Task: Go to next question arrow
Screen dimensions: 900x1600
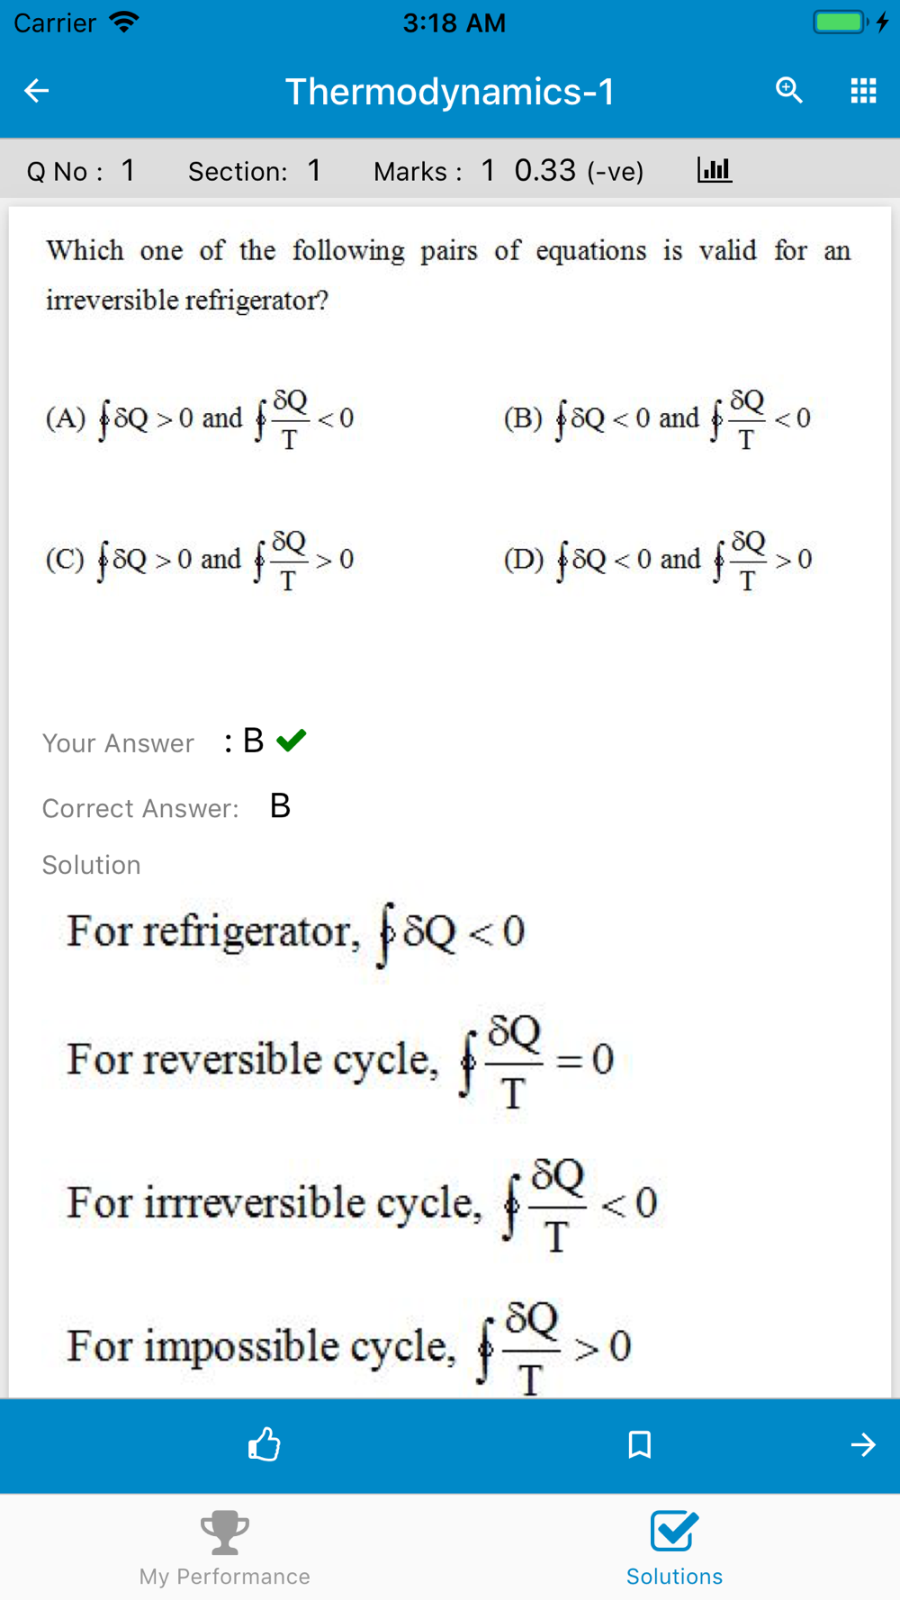Action: pyautogui.click(x=862, y=1444)
